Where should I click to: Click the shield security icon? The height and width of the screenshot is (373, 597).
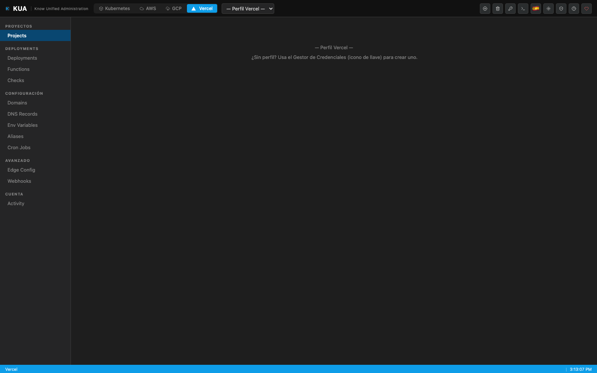(561, 9)
